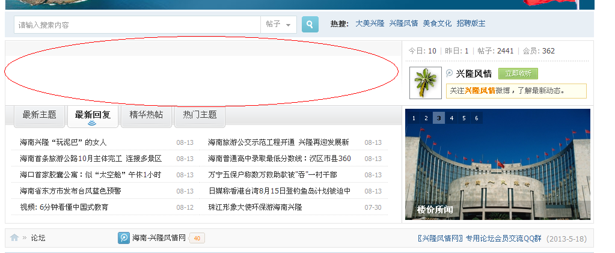Click the 今日: 10 statistic
Image resolution: width=615 pixels, height=253 pixels.
coord(423,51)
